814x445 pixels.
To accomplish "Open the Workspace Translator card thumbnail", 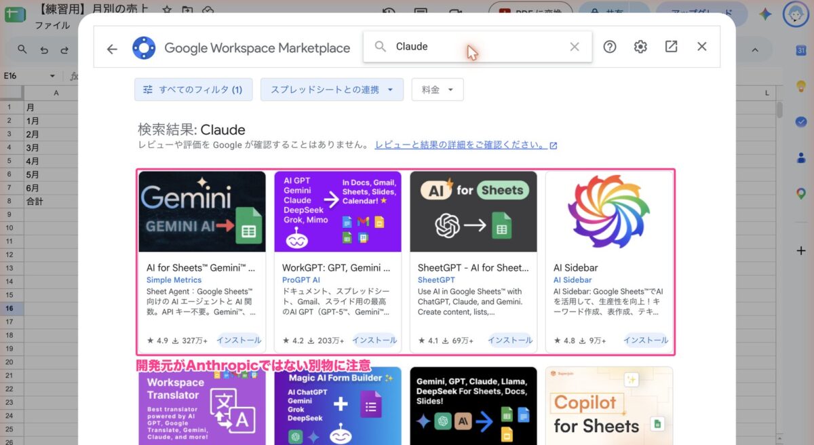I will tap(202, 406).
